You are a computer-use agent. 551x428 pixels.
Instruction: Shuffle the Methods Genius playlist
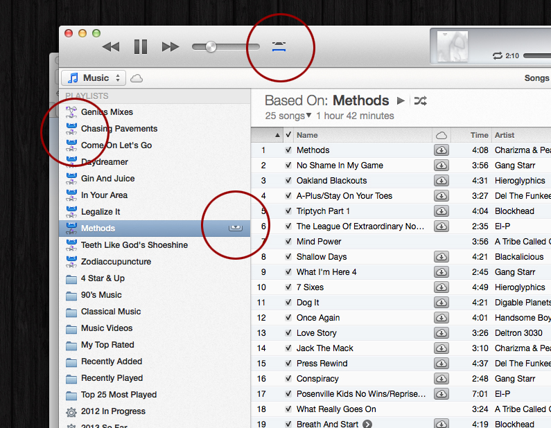coord(420,101)
